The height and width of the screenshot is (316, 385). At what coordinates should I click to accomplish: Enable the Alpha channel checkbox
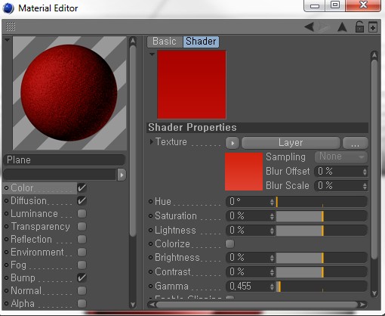point(82,303)
